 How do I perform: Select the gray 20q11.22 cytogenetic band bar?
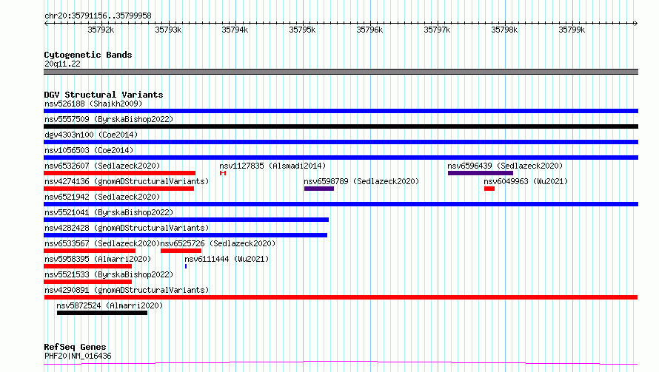click(341, 72)
